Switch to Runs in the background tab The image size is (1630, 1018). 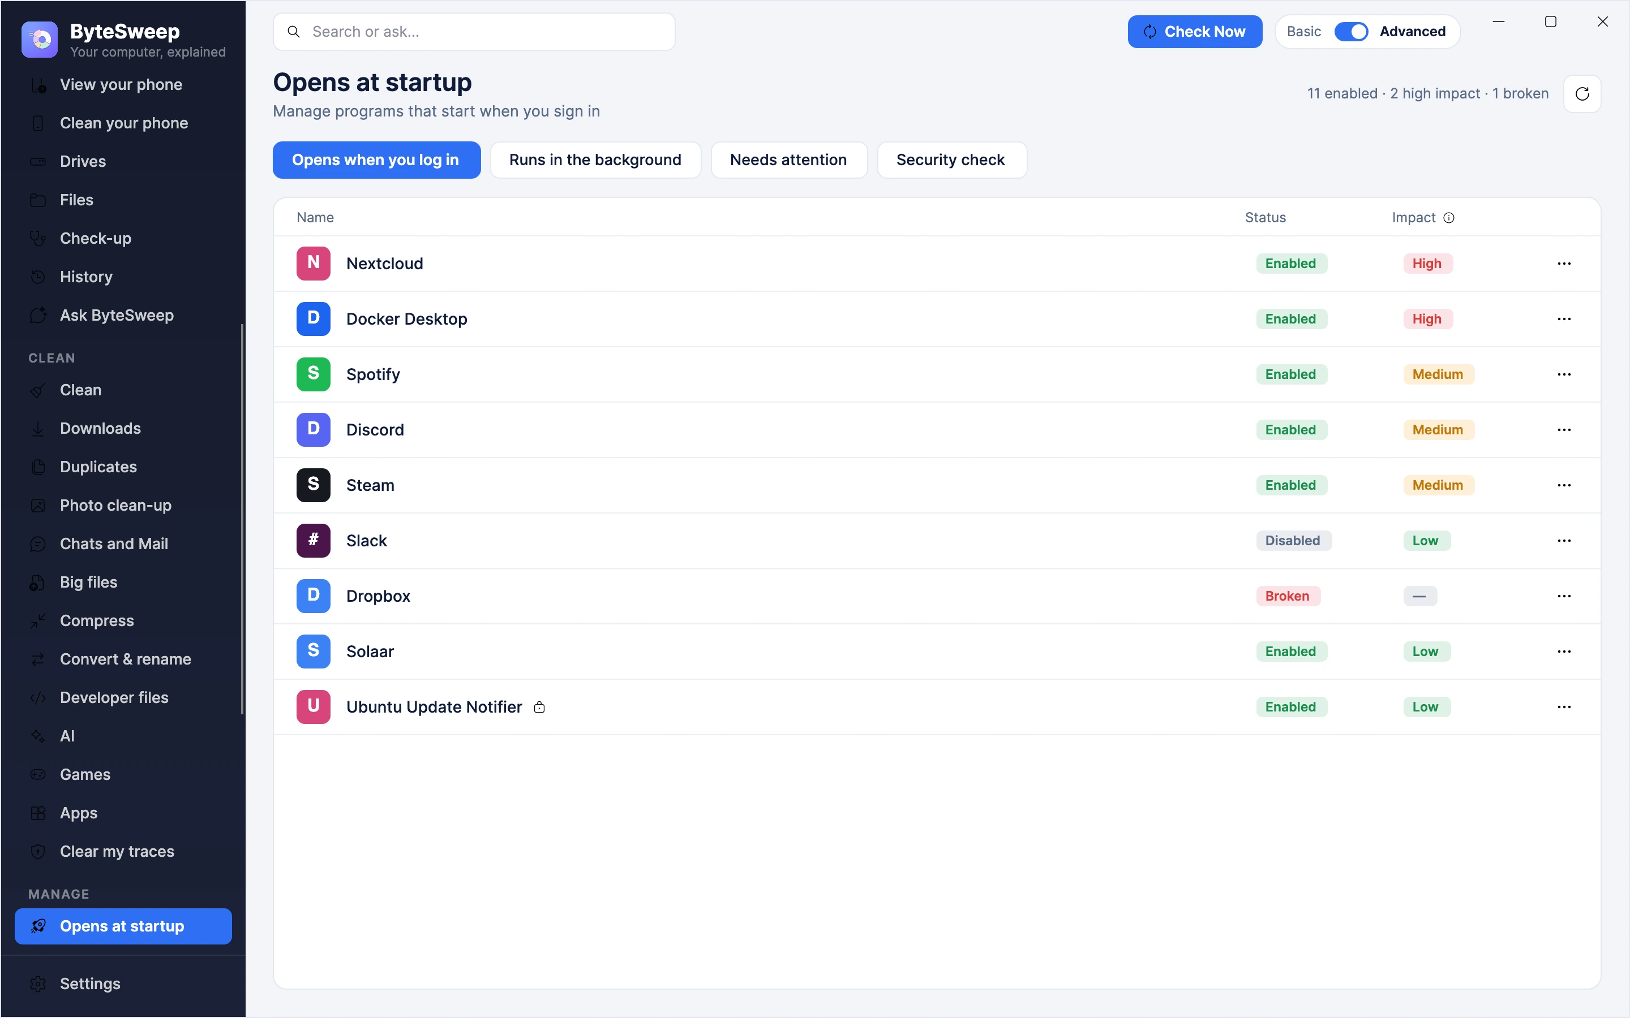tap(595, 160)
